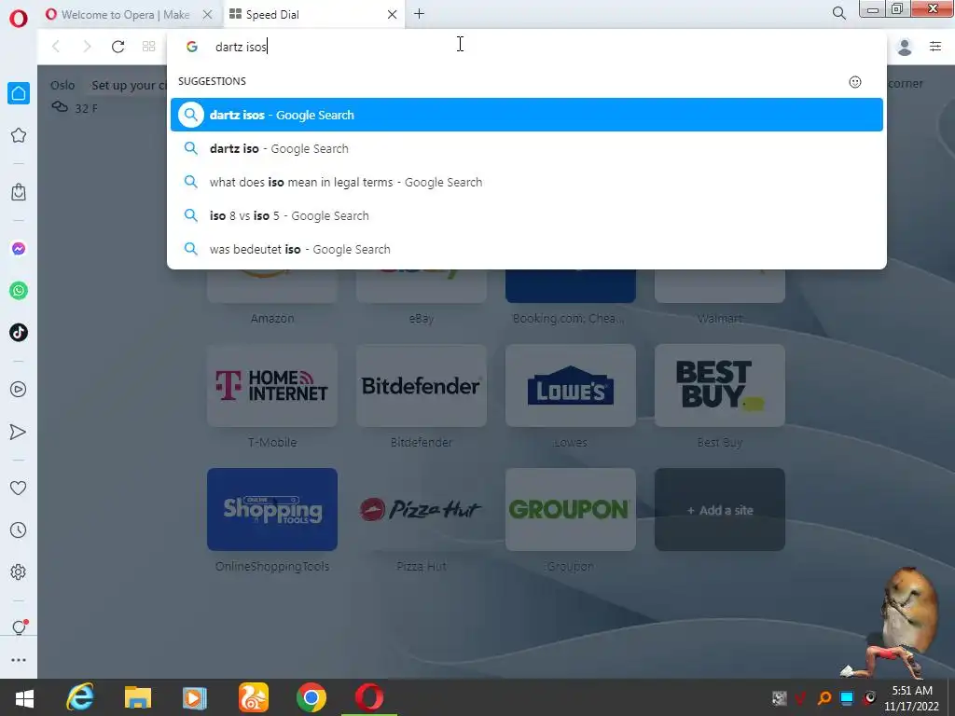Image resolution: width=955 pixels, height=716 pixels.
Task: Open Settings gear in sidebar
Action: tap(19, 571)
